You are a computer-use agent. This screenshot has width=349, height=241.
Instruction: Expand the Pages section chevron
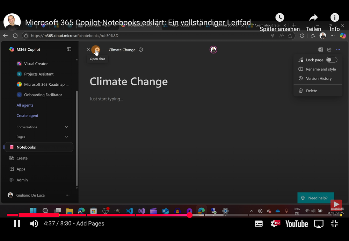tap(66, 137)
